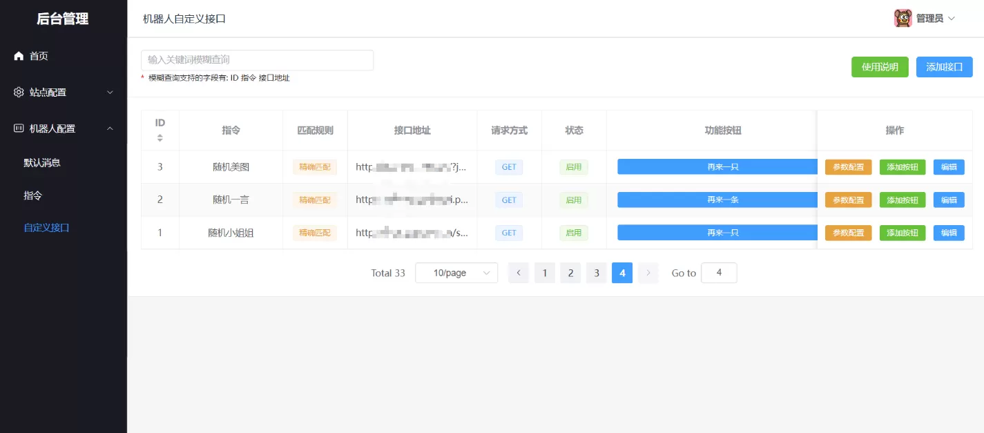Click the ID column sort arrows
Image resolution: width=984 pixels, height=433 pixels.
160,137
